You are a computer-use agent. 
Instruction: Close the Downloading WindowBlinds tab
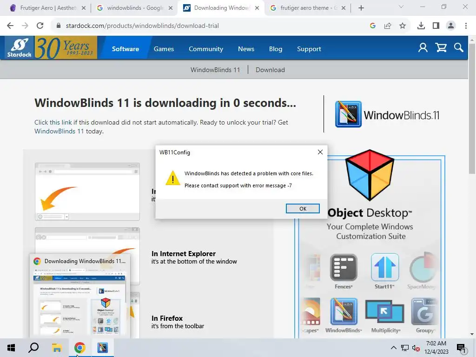click(257, 8)
